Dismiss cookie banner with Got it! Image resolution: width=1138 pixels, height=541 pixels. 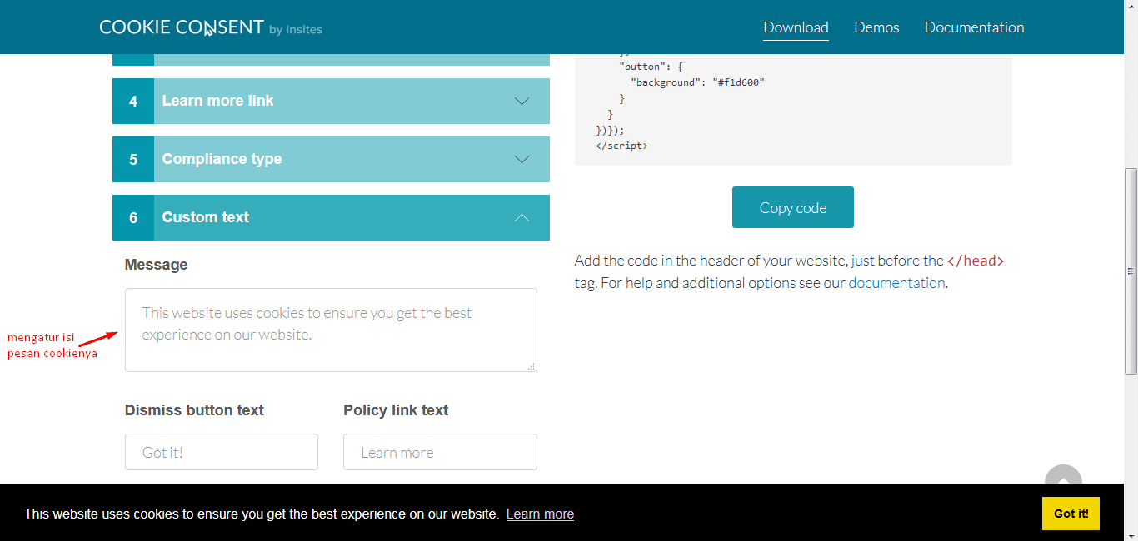click(1071, 514)
